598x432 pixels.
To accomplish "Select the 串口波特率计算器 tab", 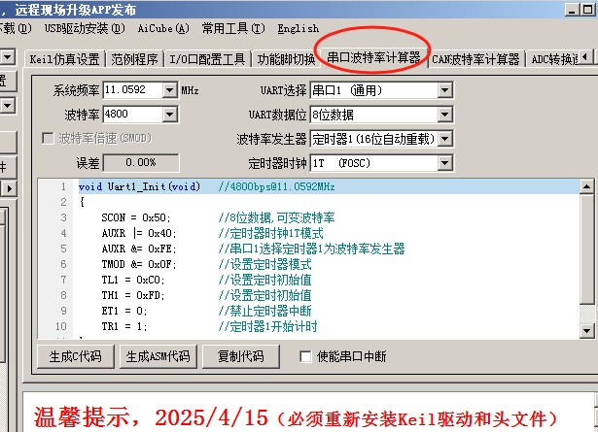I will 373,57.
